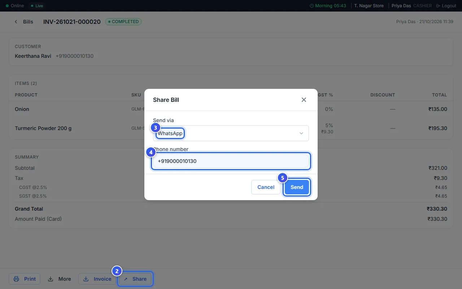Click the download icon beside More
Image resolution: width=462 pixels, height=289 pixels.
point(51,279)
